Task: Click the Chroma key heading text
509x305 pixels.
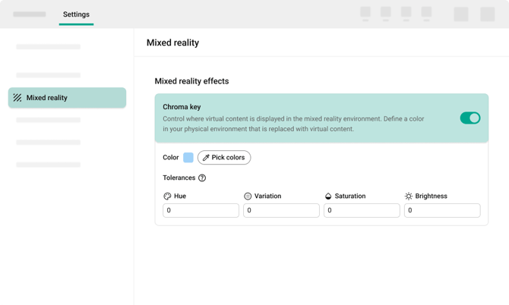Action: click(x=182, y=107)
